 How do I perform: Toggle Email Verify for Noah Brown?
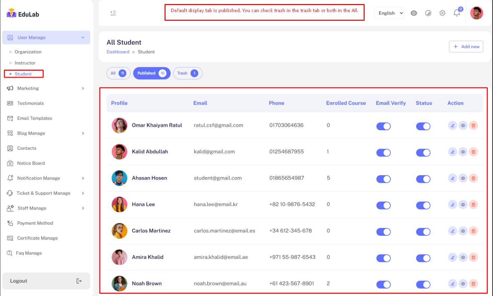click(383, 285)
